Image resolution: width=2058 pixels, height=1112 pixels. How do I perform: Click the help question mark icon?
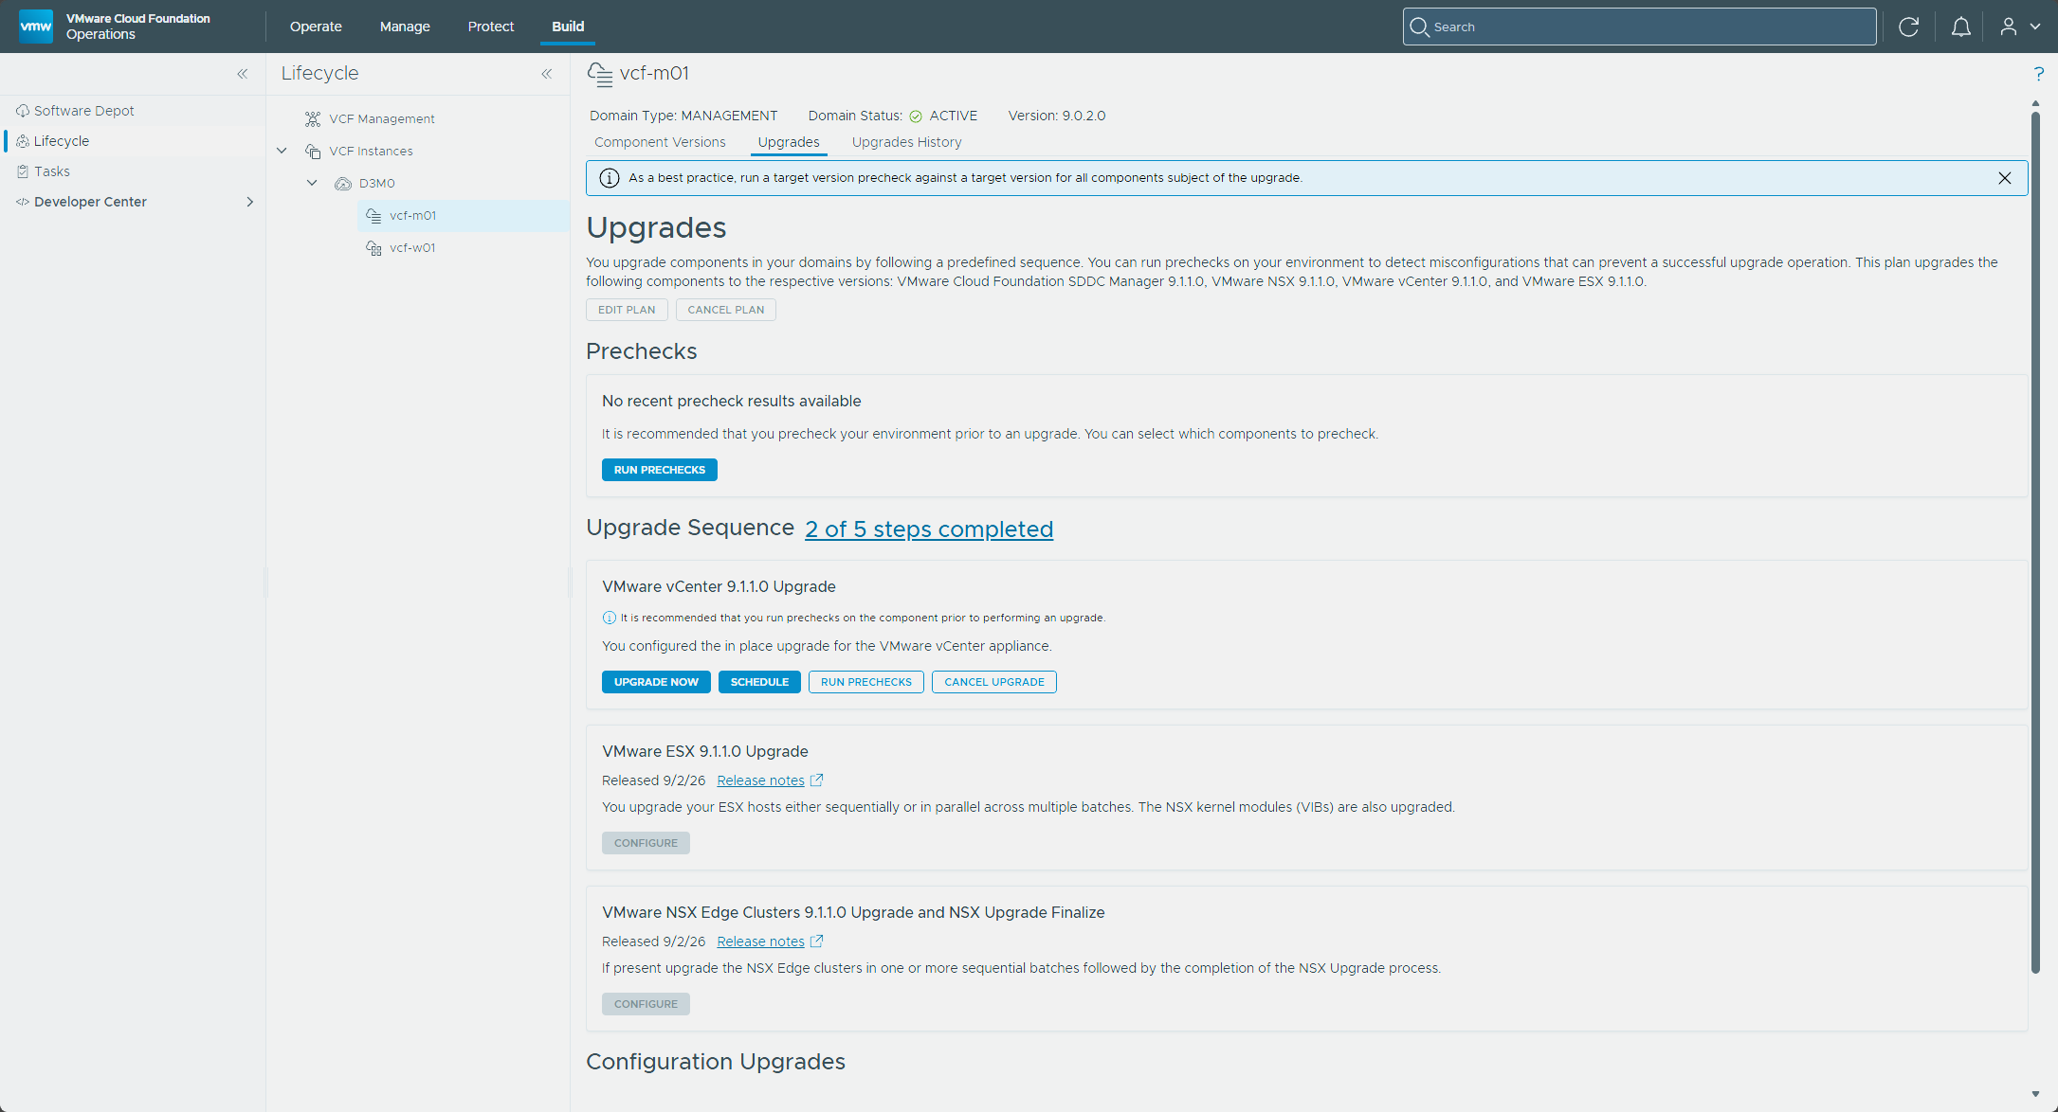pyautogui.click(x=2038, y=74)
